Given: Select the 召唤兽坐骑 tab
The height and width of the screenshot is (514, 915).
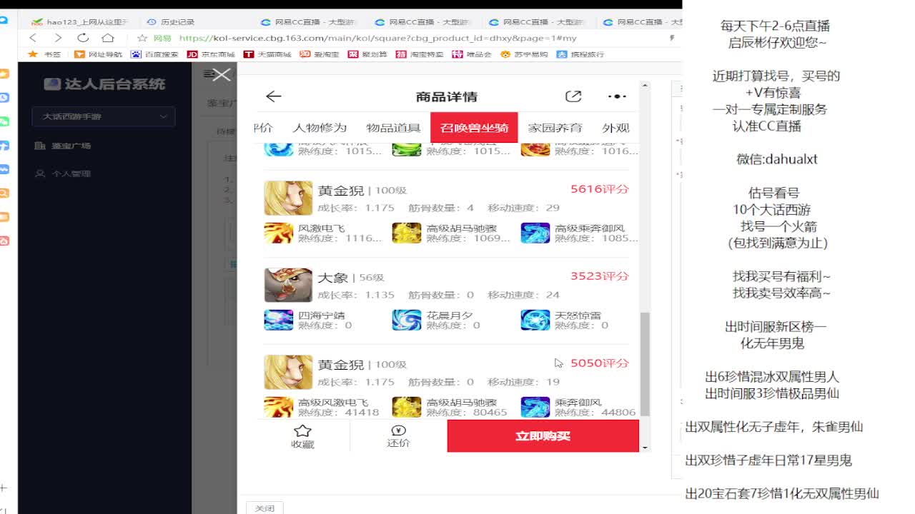Looking at the screenshot, I should point(474,128).
